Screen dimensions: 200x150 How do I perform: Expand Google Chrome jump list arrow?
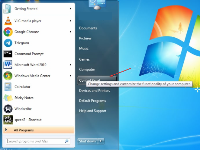70,32
